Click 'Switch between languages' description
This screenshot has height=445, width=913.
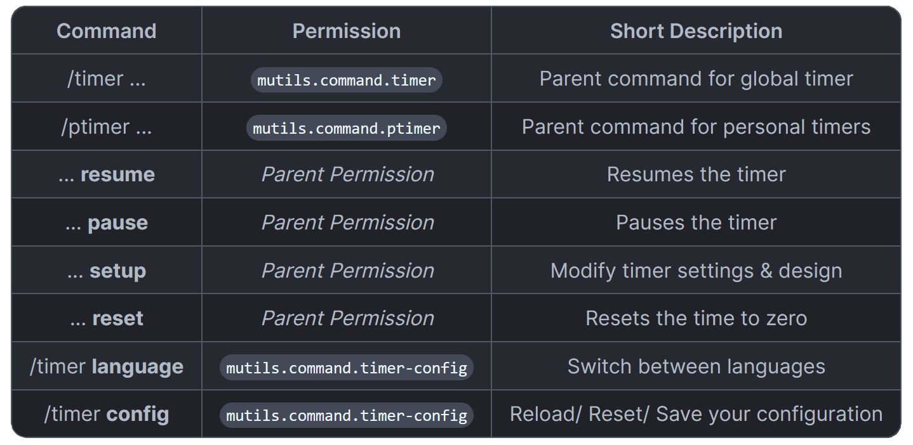(696, 366)
